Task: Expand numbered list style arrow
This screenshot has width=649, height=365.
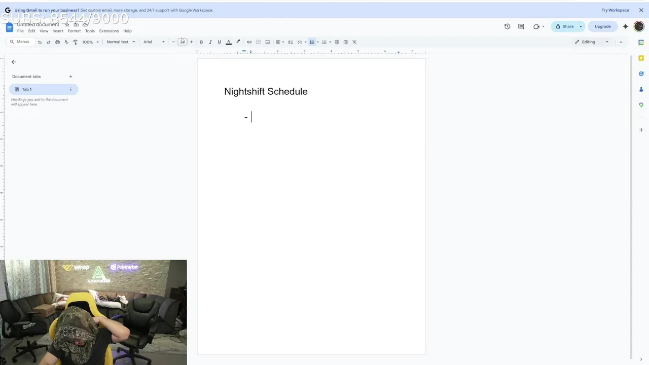Action: pyautogui.click(x=330, y=42)
